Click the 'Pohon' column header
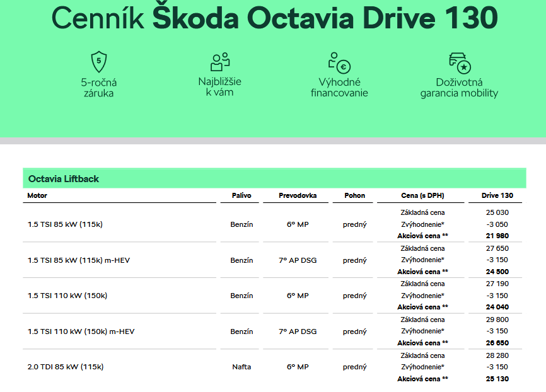 tap(355, 195)
